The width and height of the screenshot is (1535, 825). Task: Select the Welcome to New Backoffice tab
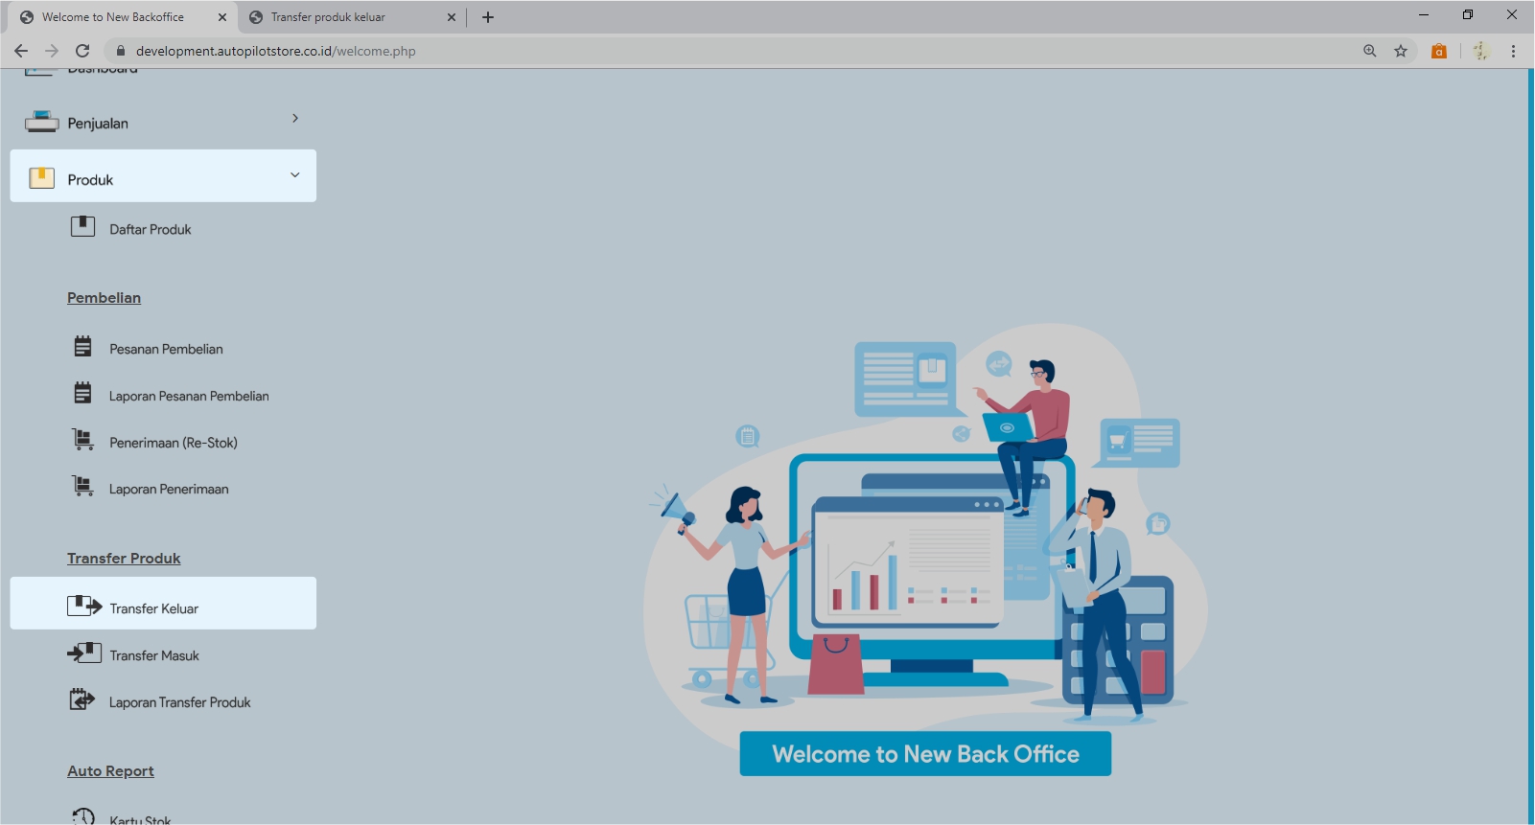(x=113, y=17)
